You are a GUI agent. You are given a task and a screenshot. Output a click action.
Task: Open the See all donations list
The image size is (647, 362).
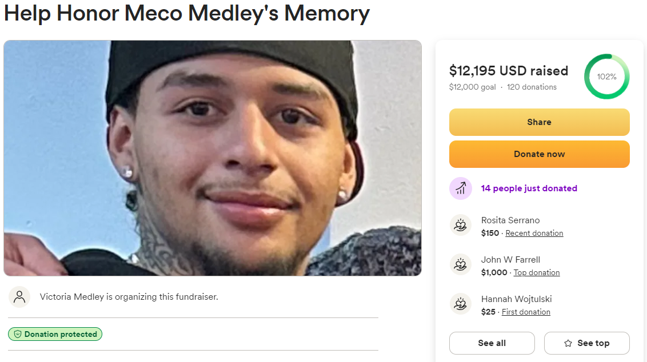(492, 343)
